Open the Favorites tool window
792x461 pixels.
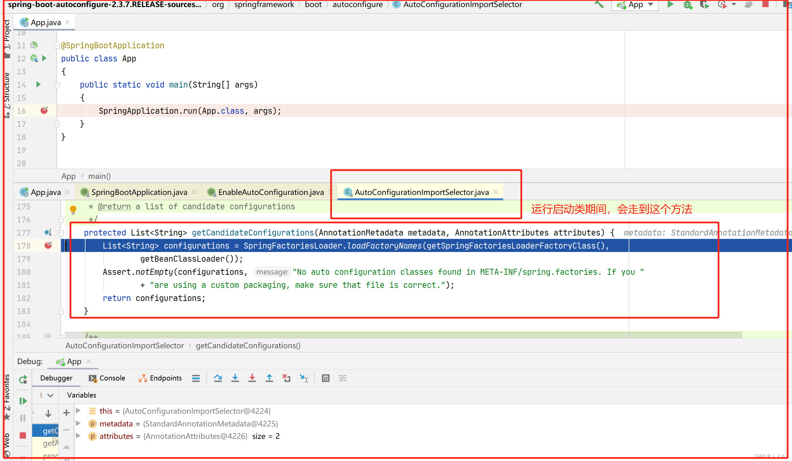pos(7,397)
